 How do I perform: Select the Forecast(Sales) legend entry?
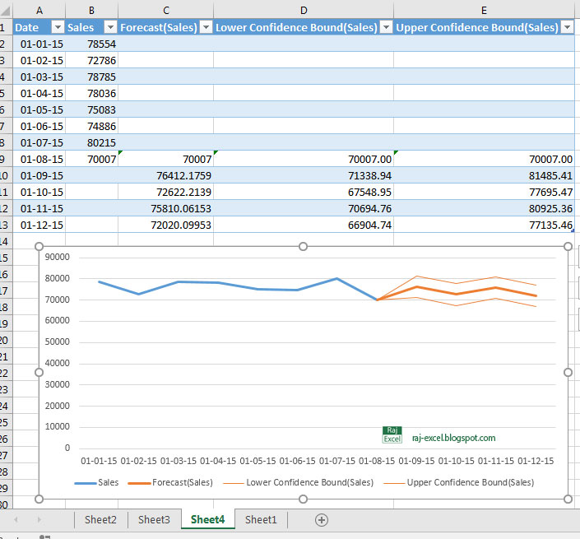[170, 482]
